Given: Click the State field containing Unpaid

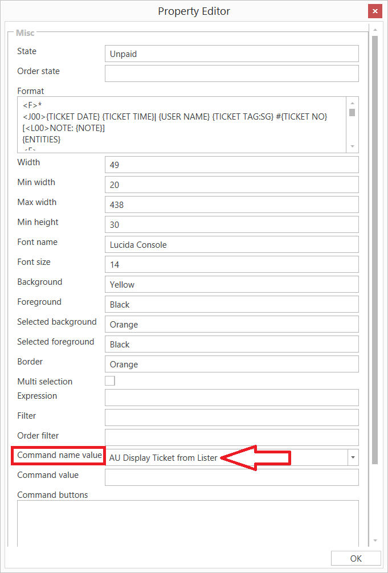Looking at the screenshot, I should (231, 54).
